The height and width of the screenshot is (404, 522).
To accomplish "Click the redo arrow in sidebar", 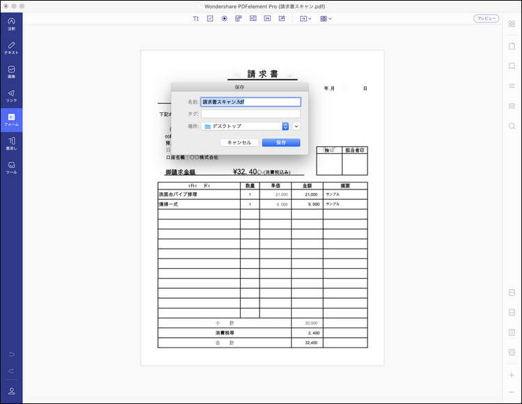I will 11,371.
